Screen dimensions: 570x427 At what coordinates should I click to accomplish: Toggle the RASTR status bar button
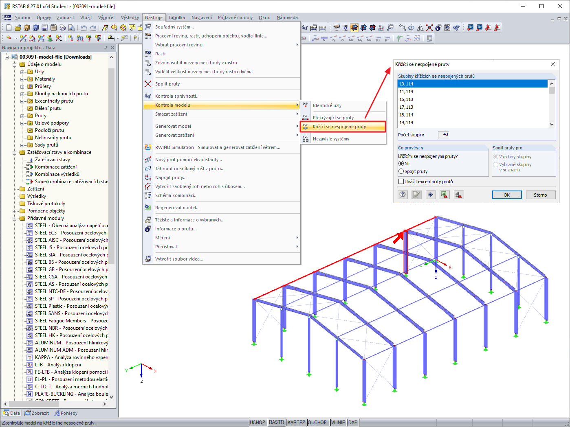click(276, 423)
